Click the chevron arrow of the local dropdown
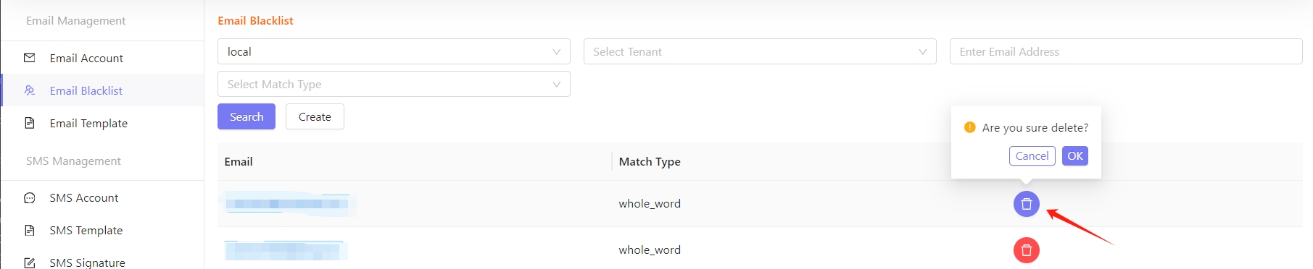The width and height of the screenshot is (1313, 269). (556, 52)
